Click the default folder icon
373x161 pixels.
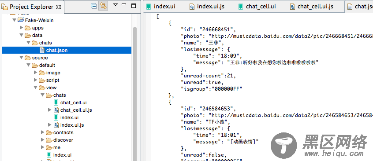[x=35, y=65]
